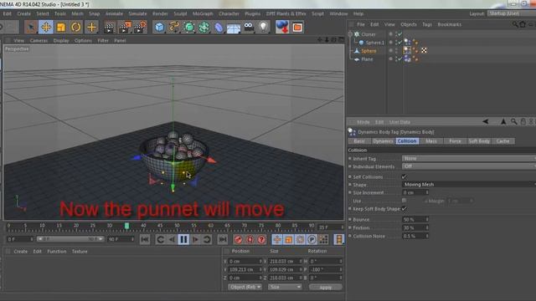Open the Simulate menu
This screenshot has height=301, width=536.
pos(137,13)
